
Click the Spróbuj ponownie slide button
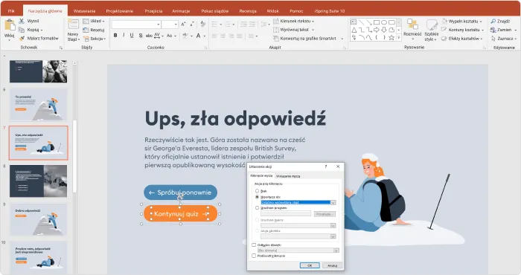click(x=180, y=192)
